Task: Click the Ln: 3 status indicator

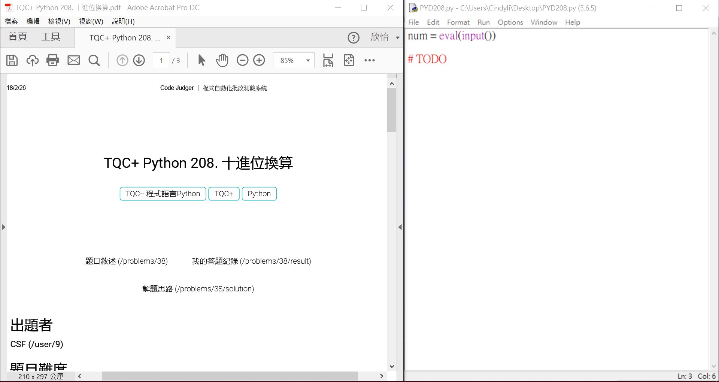Action: pyautogui.click(x=685, y=376)
